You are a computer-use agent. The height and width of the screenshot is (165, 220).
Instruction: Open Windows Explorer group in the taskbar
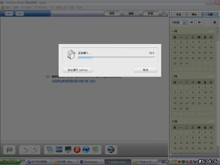(144, 162)
